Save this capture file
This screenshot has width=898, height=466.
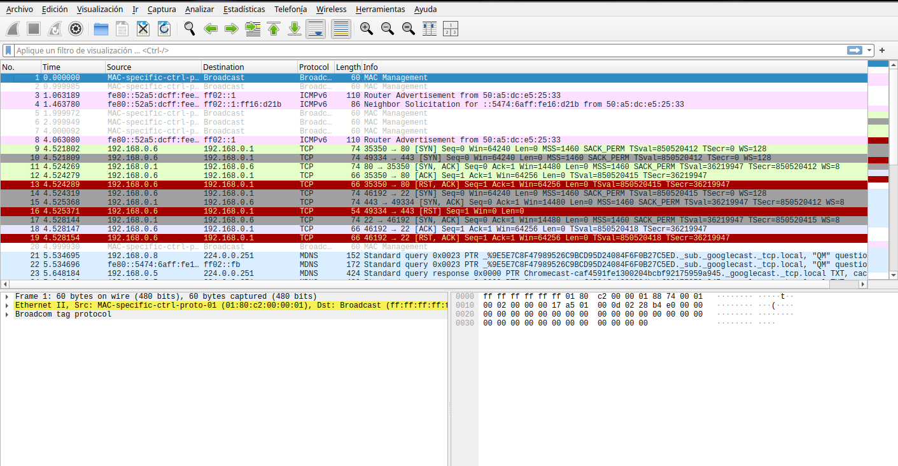tap(122, 29)
